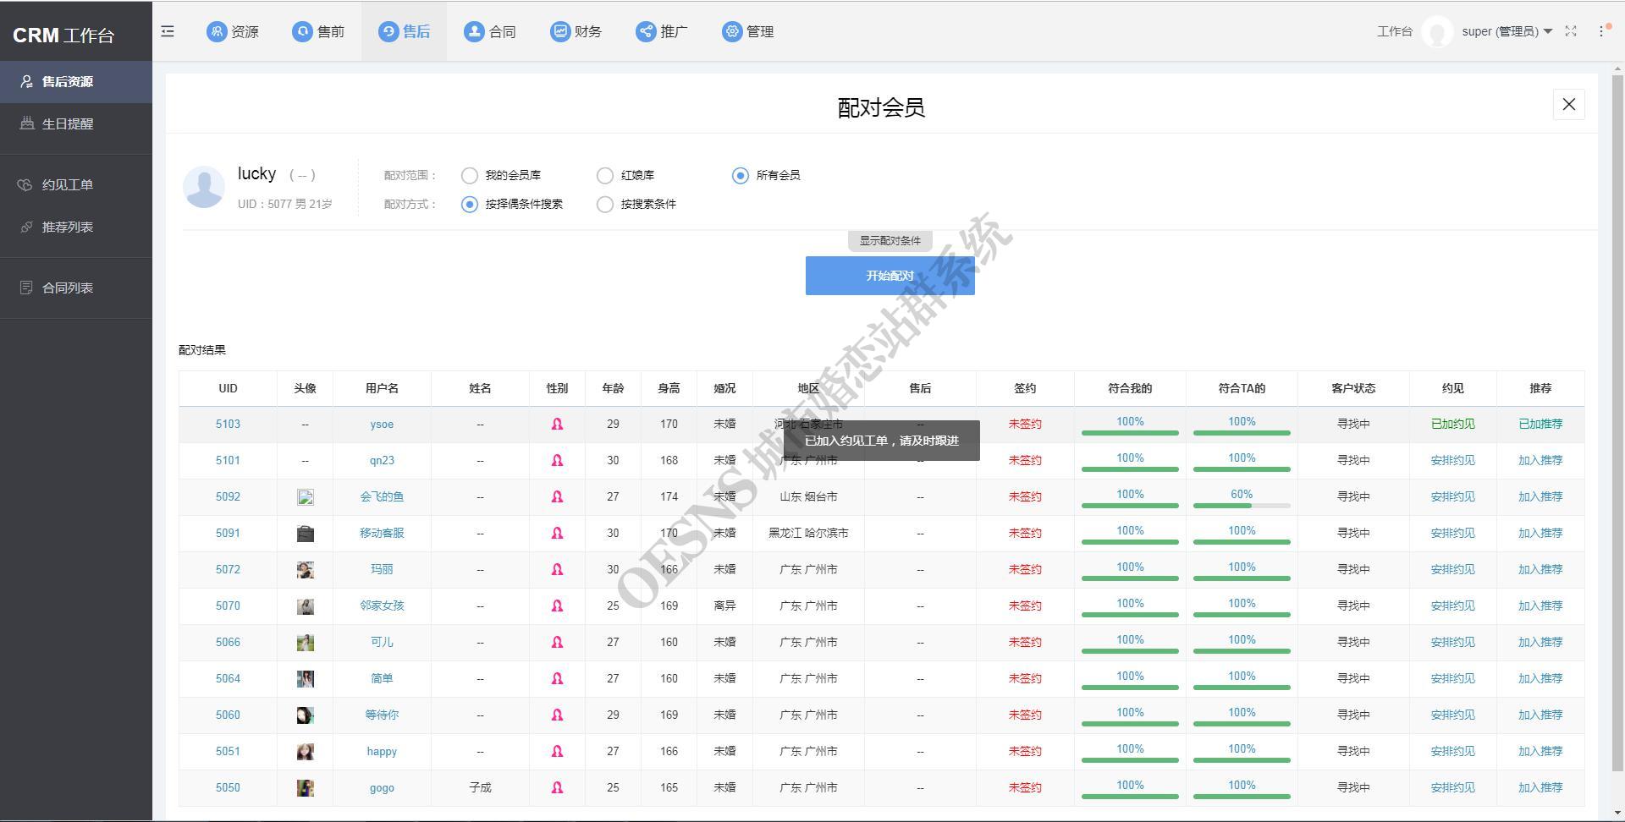Image resolution: width=1625 pixels, height=822 pixels.
Task: Click the 约见工单 sidebar heart icon
Action: coord(26,185)
